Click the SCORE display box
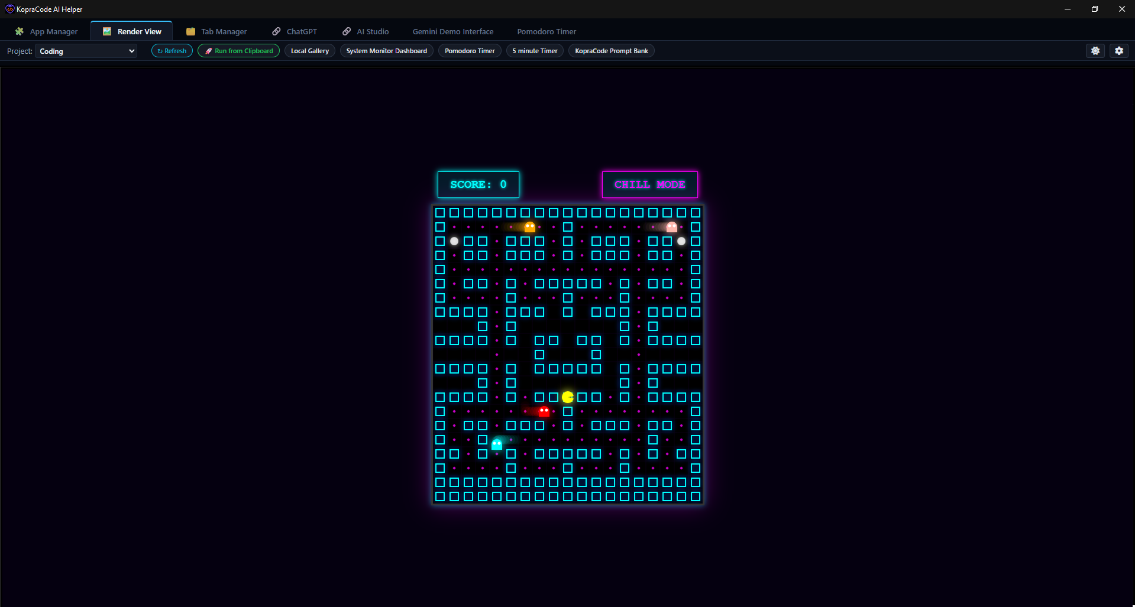Viewport: 1135px width, 607px height. (x=478, y=184)
